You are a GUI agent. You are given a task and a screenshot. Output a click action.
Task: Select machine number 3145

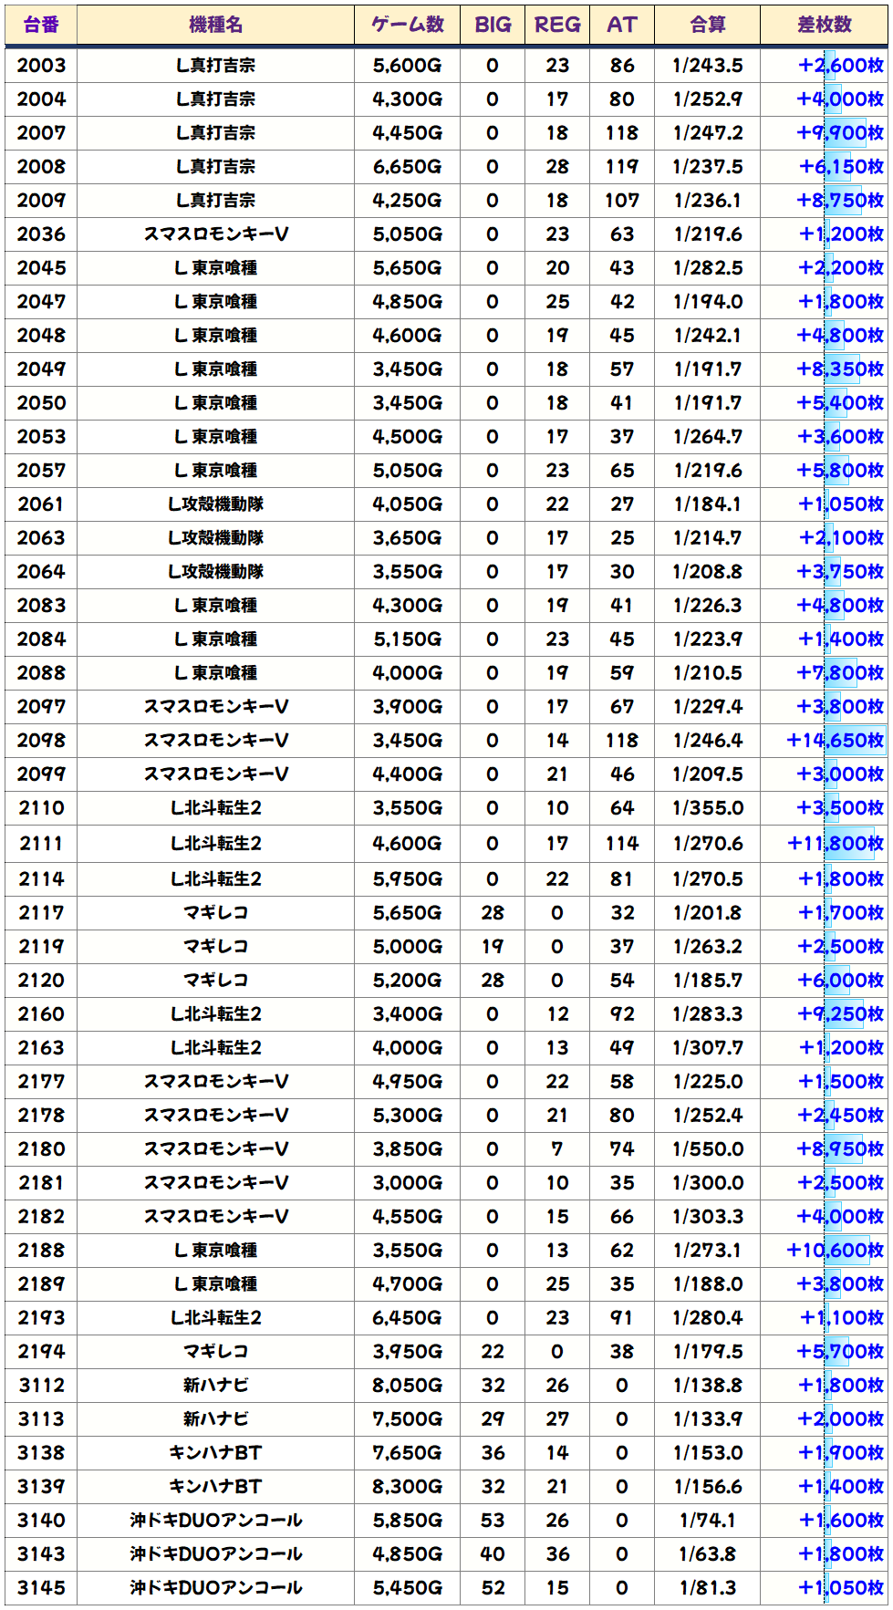(x=41, y=1588)
